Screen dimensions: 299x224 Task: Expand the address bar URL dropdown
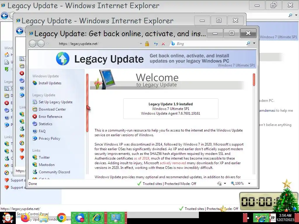pyautogui.click(x=141, y=44)
